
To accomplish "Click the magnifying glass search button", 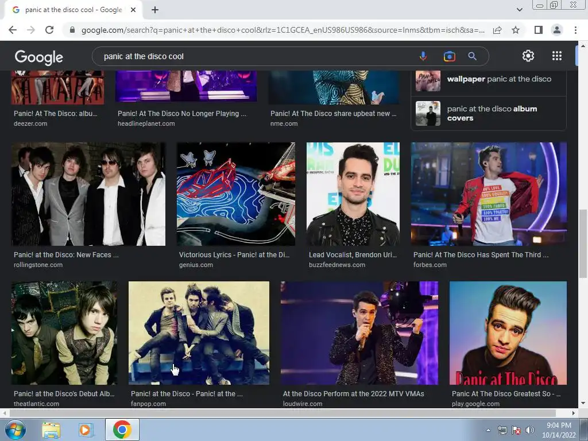I will click(472, 56).
